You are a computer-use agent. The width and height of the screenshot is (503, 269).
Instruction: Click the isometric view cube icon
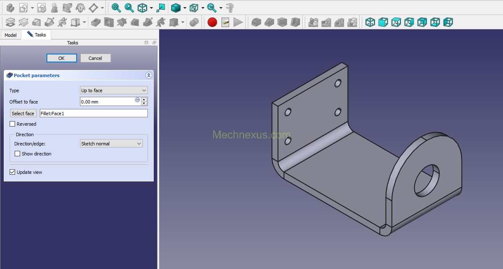(x=370, y=22)
